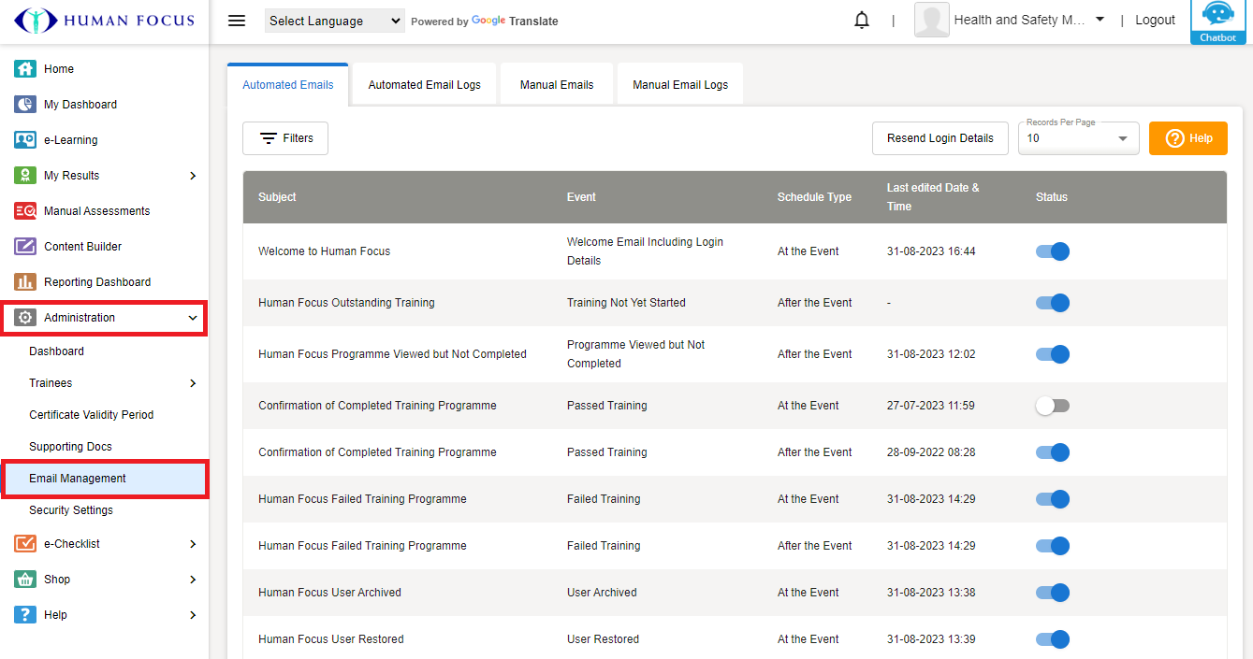The width and height of the screenshot is (1253, 659).
Task: Enable the Passed Training At the Event toggle
Action: point(1053,406)
